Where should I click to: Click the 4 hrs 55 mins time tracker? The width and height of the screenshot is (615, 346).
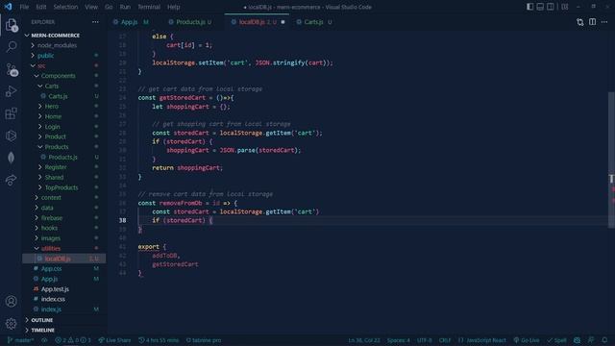point(159,340)
